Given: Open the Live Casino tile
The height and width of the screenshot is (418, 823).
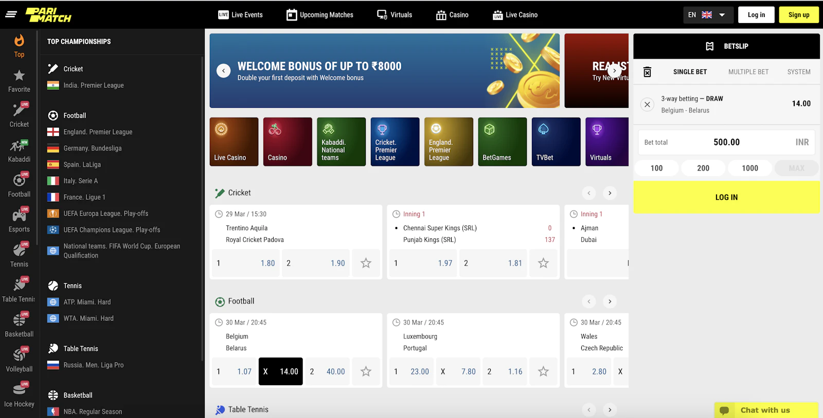Looking at the screenshot, I should [234, 142].
